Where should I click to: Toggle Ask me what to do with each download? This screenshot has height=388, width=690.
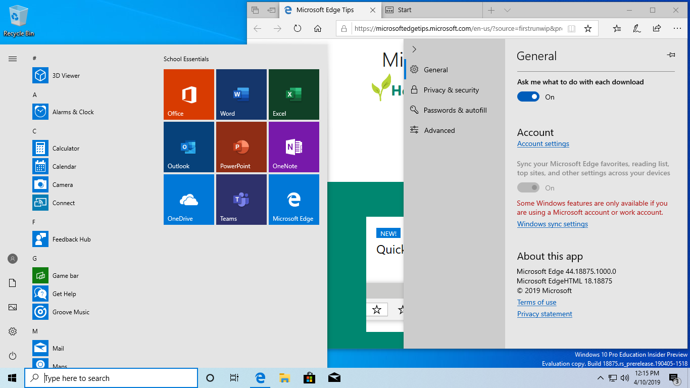[528, 97]
